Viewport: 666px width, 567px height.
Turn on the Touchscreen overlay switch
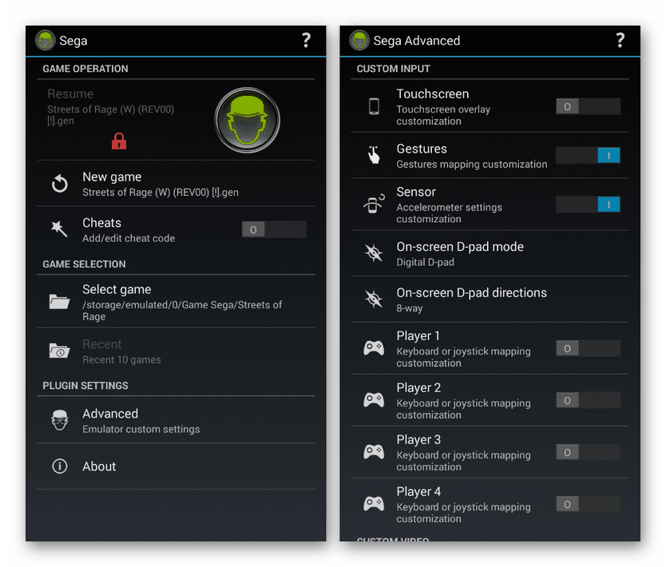589,106
